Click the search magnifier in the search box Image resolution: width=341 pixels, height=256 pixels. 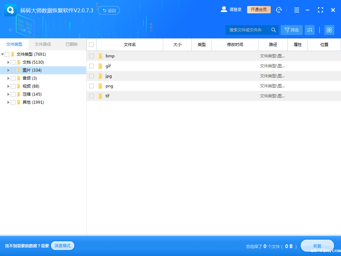point(273,30)
